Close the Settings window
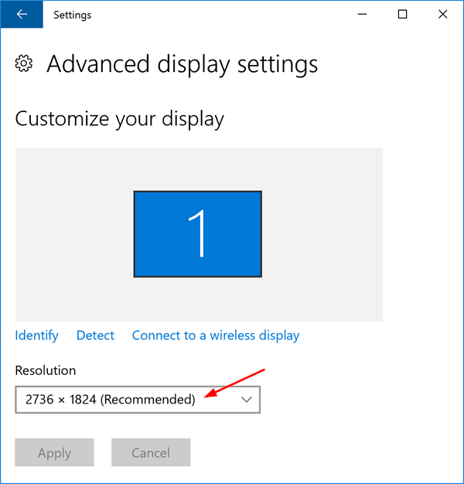 pos(442,15)
